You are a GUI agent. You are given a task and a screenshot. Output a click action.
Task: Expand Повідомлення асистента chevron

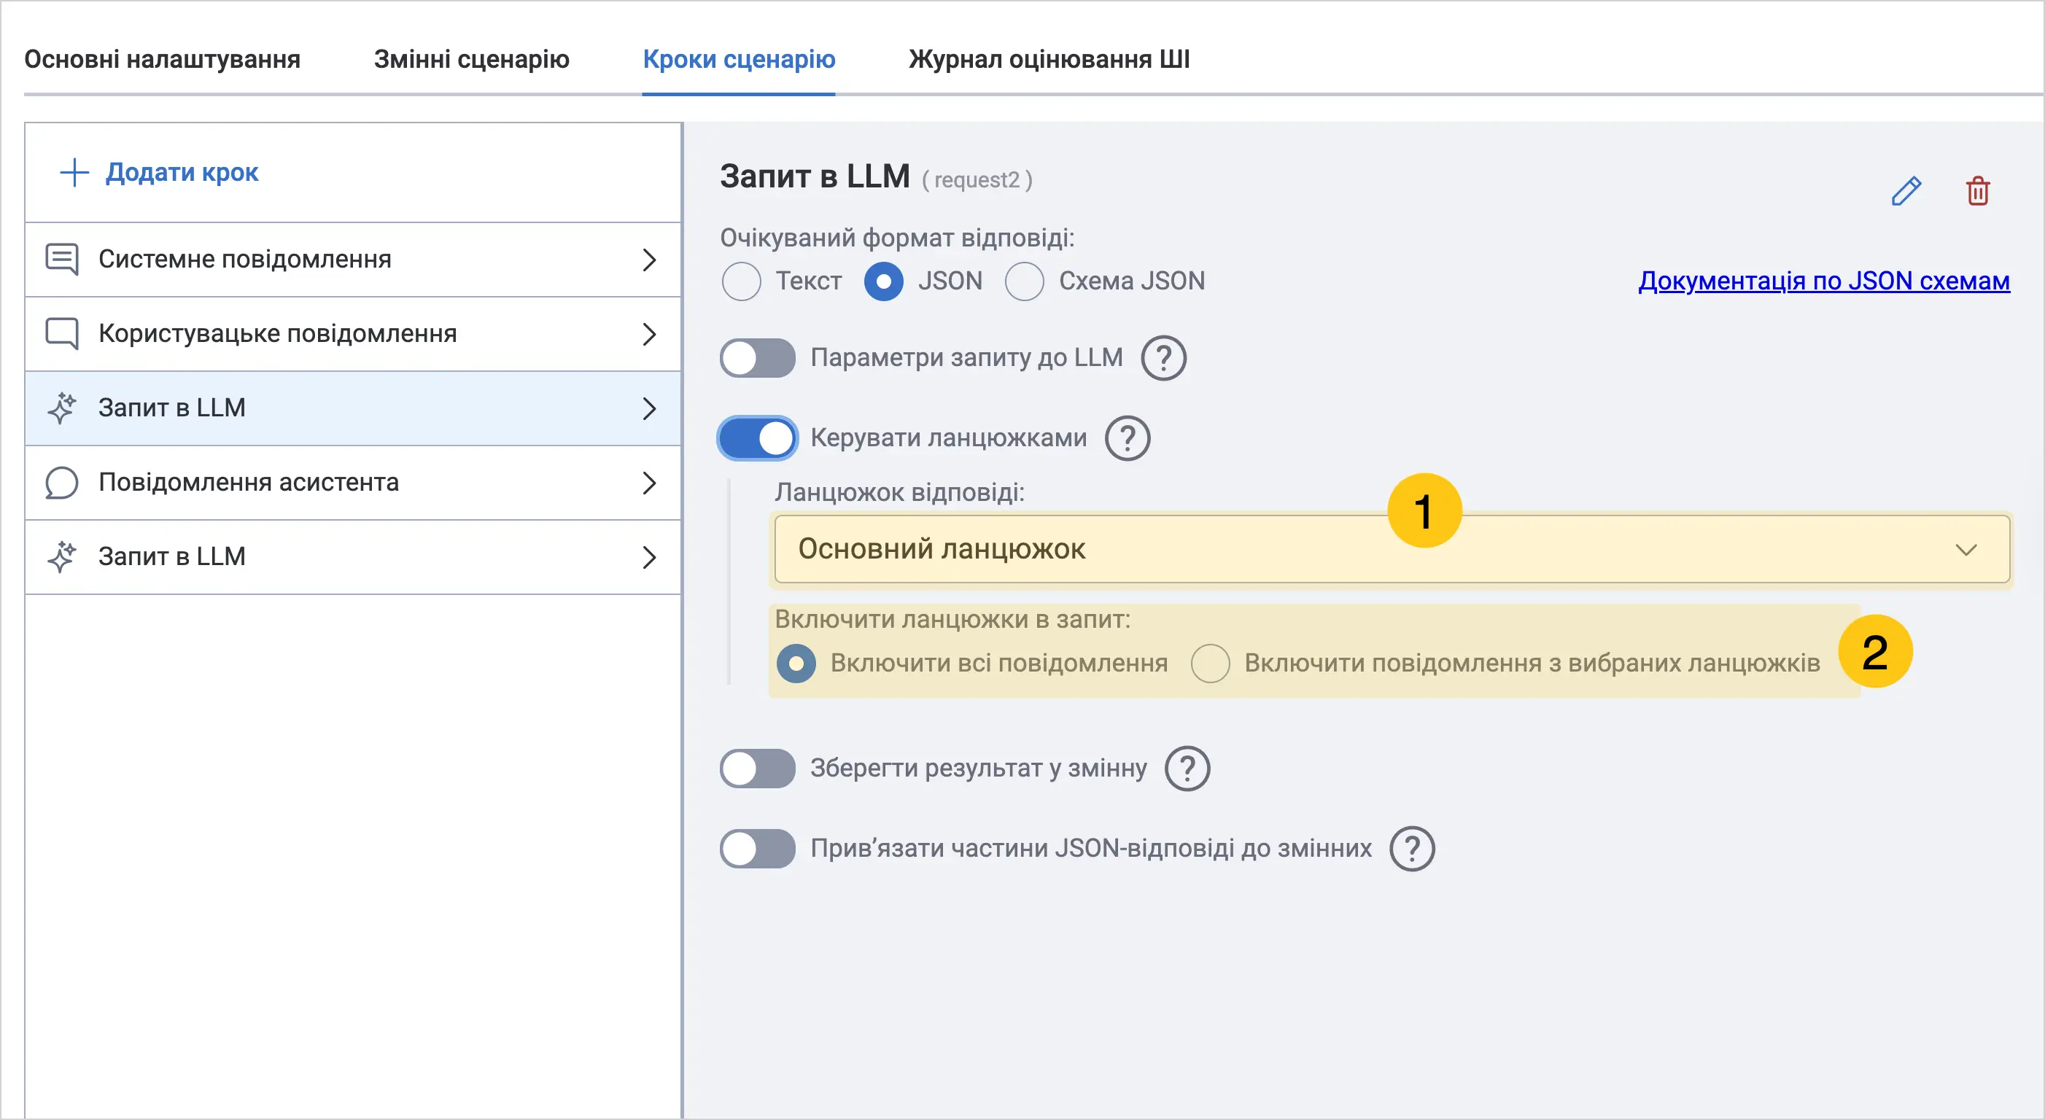tap(648, 483)
